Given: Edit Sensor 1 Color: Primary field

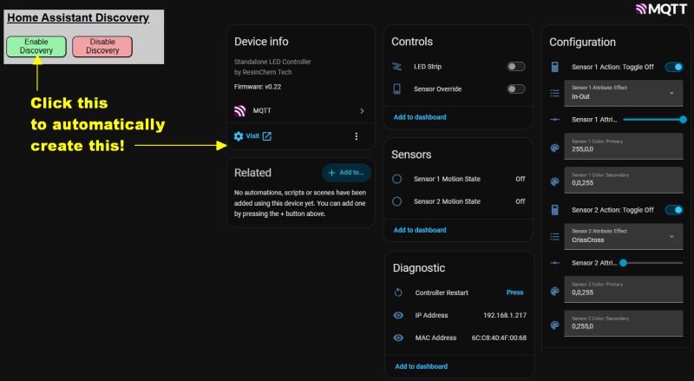Looking at the screenshot, I should [x=624, y=146].
